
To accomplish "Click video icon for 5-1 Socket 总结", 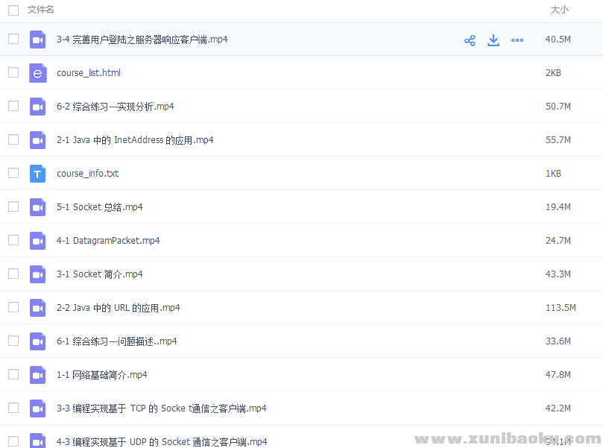I will (37, 207).
